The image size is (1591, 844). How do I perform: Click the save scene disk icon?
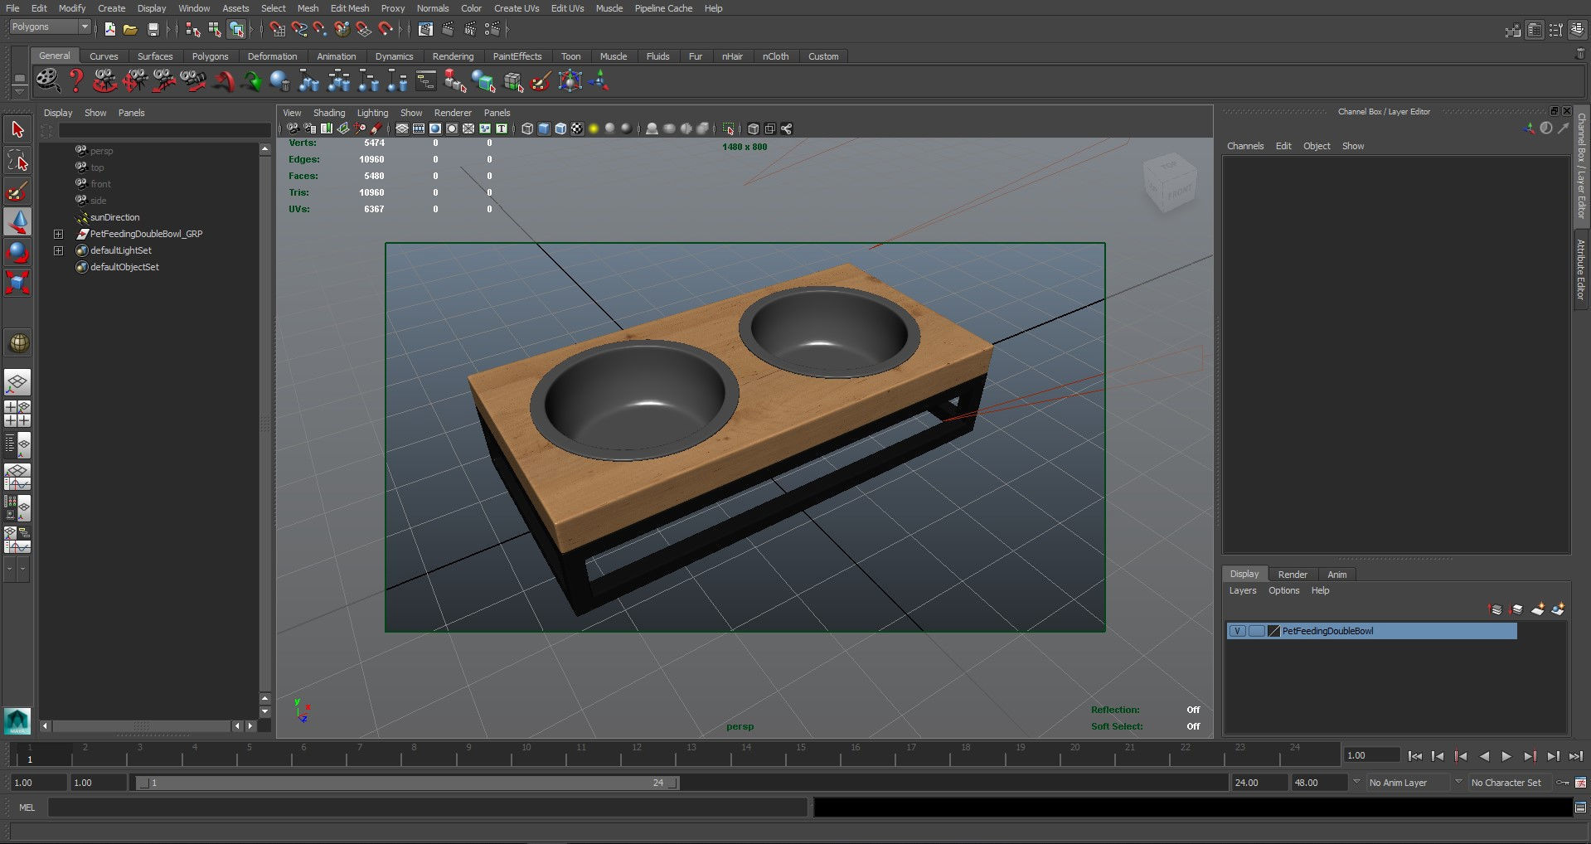point(153,29)
